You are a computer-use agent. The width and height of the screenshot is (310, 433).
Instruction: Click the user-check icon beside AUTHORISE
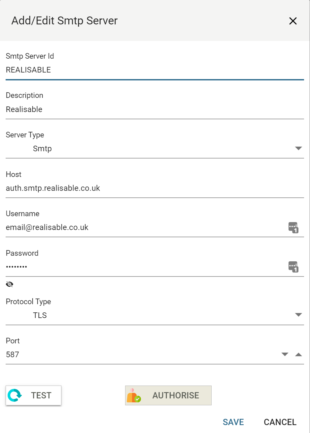[x=134, y=395]
